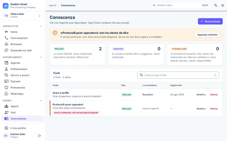Focus the Cerca una fonte input
The image size is (227, 141).
178,75
